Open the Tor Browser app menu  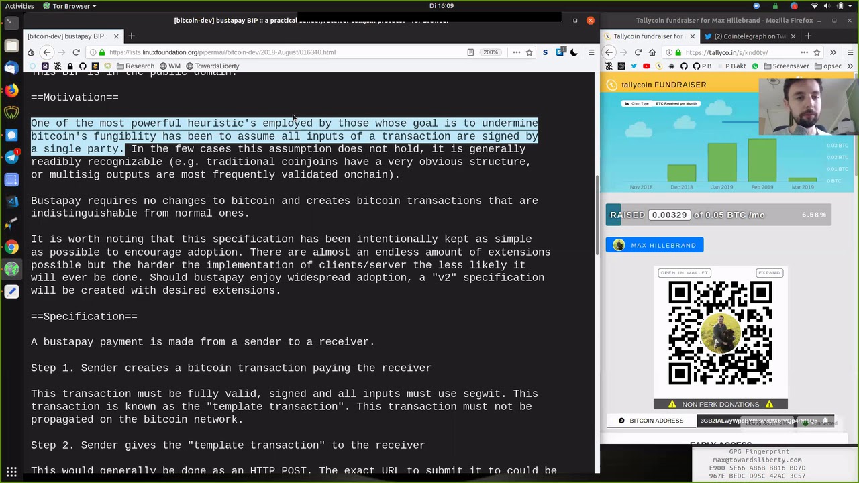coord(70,6)
